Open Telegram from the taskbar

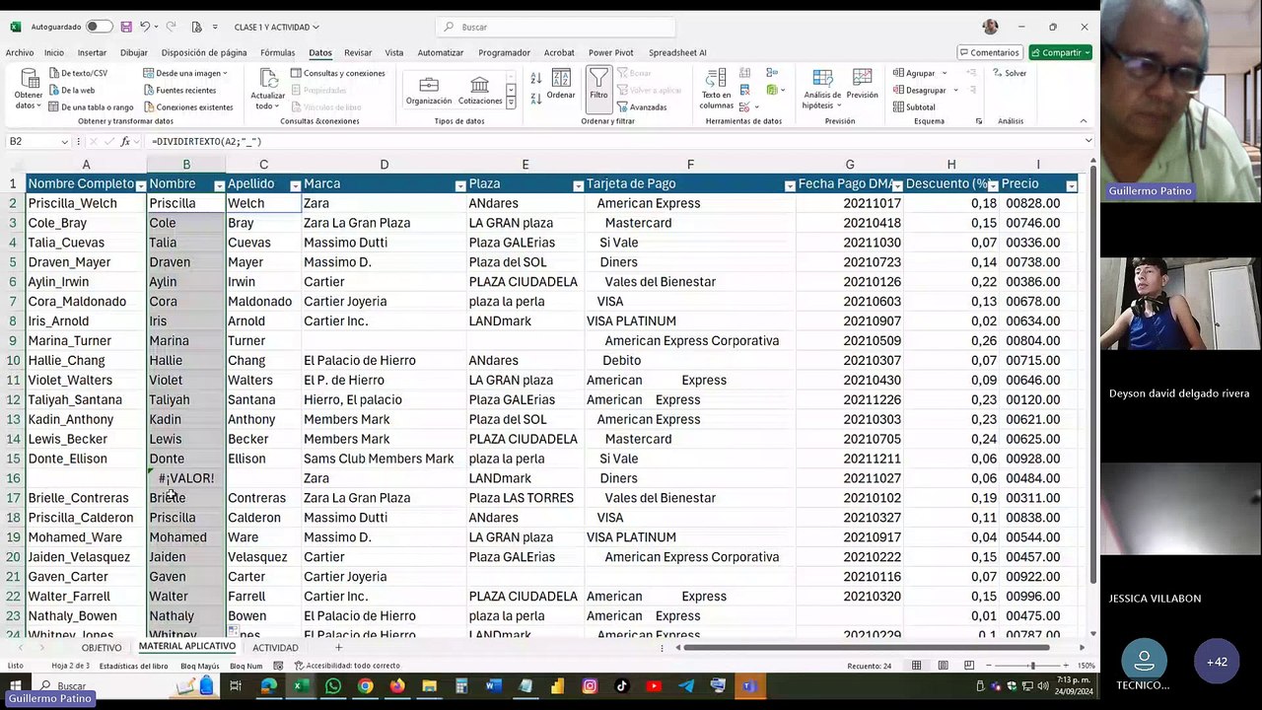click(686, 686)
